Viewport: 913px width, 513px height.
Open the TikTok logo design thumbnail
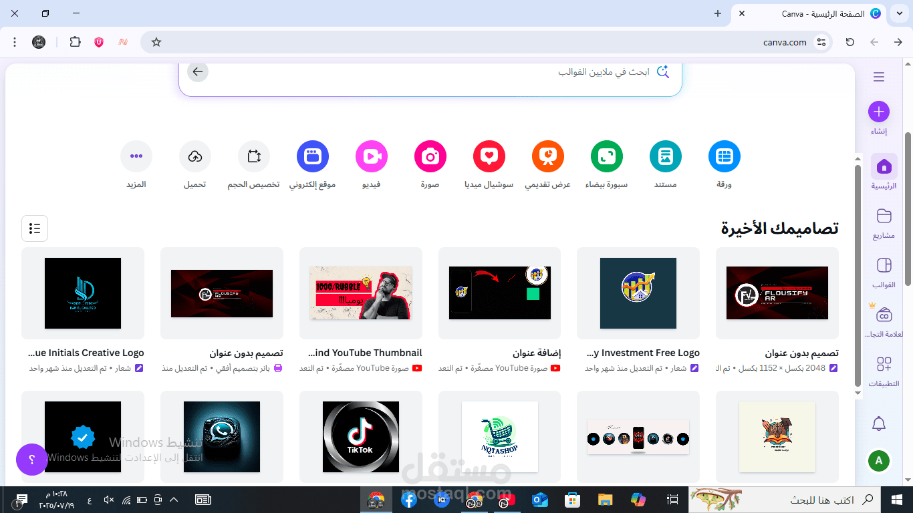coord(361,437)
